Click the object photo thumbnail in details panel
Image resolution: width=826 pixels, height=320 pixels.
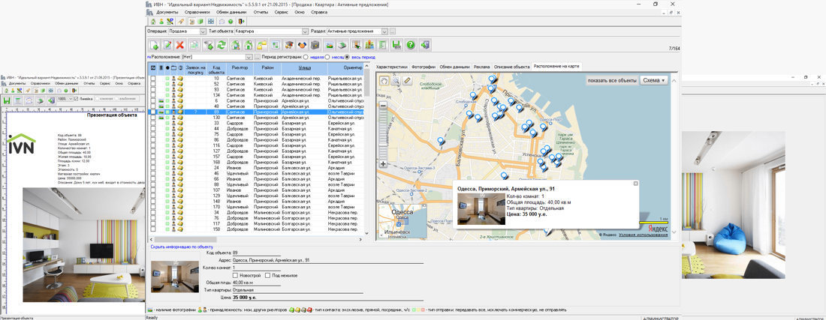point(175,277)
